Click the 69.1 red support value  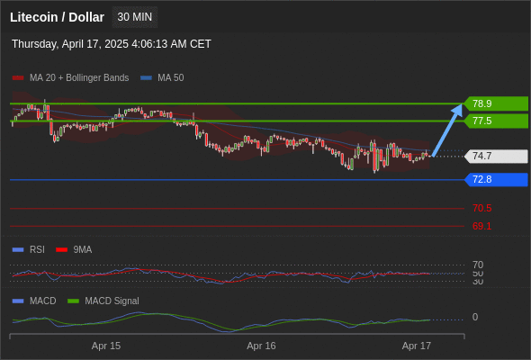pyautogui.click(x=481, y=226)
